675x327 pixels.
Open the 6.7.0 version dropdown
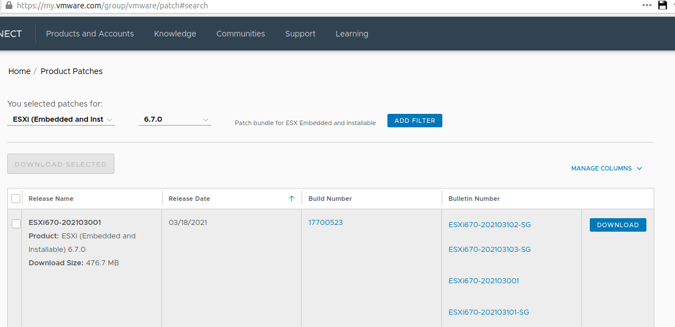(175, 119)
